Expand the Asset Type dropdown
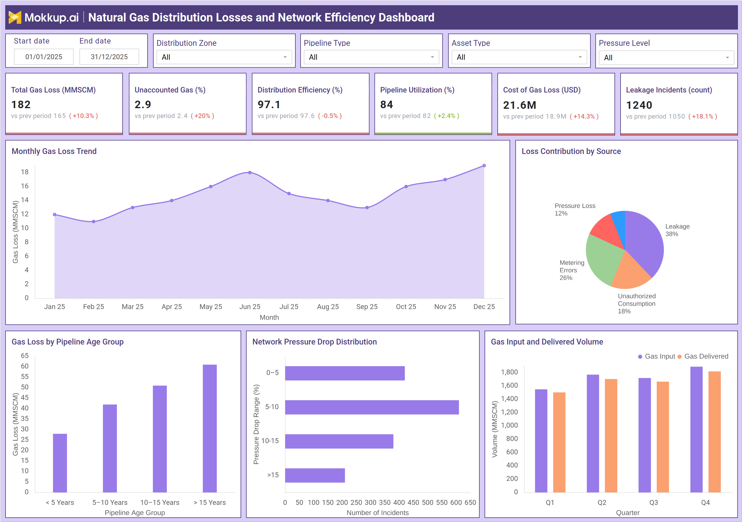The width and height of the screenshot is (742, 522). [519, 57]
